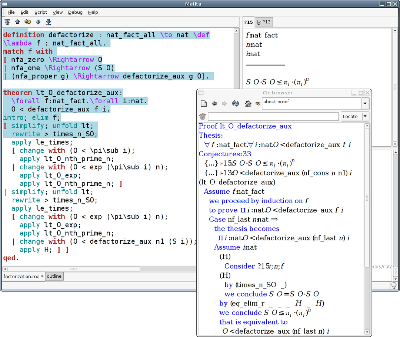Image resolution: width=400 pixels, height=337 pixels.
Task: Click the script editor horizontal scrollbar thumb
Action: tap(73, 269)
